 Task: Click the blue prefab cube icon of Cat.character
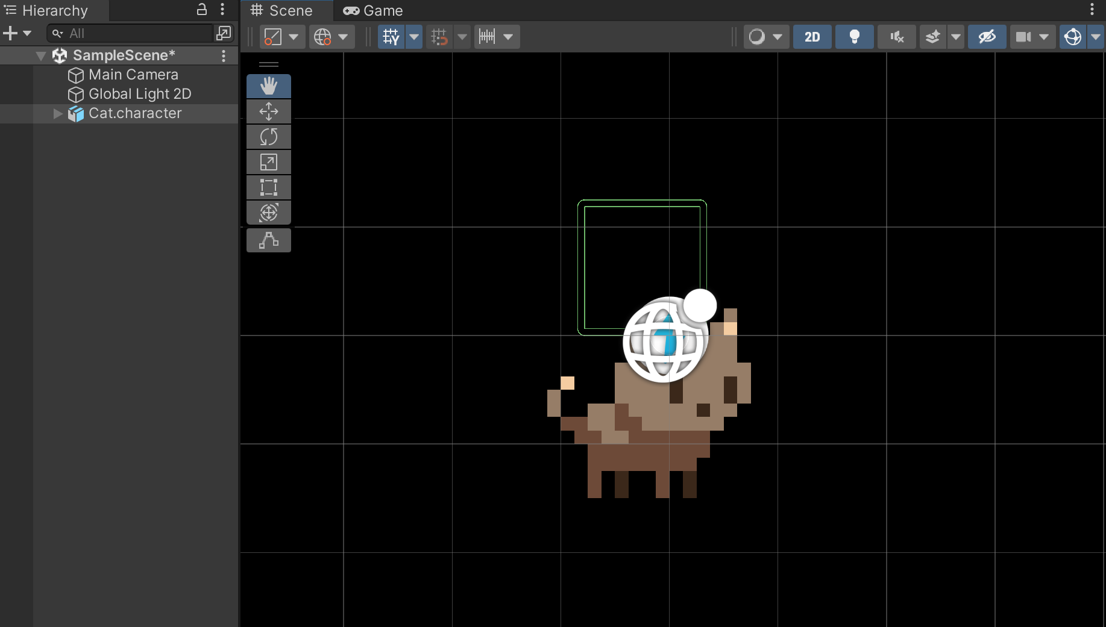click(76, 114)
